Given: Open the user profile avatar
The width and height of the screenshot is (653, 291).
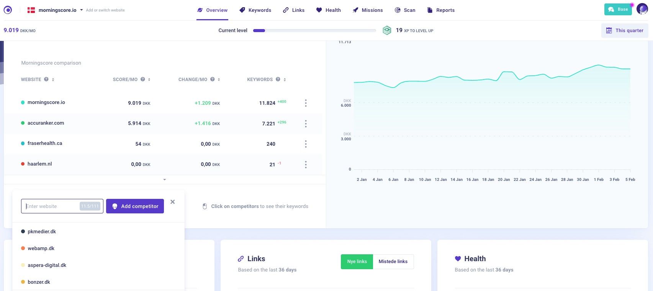Looking at the screenshot, I should [x=642, y=9].
